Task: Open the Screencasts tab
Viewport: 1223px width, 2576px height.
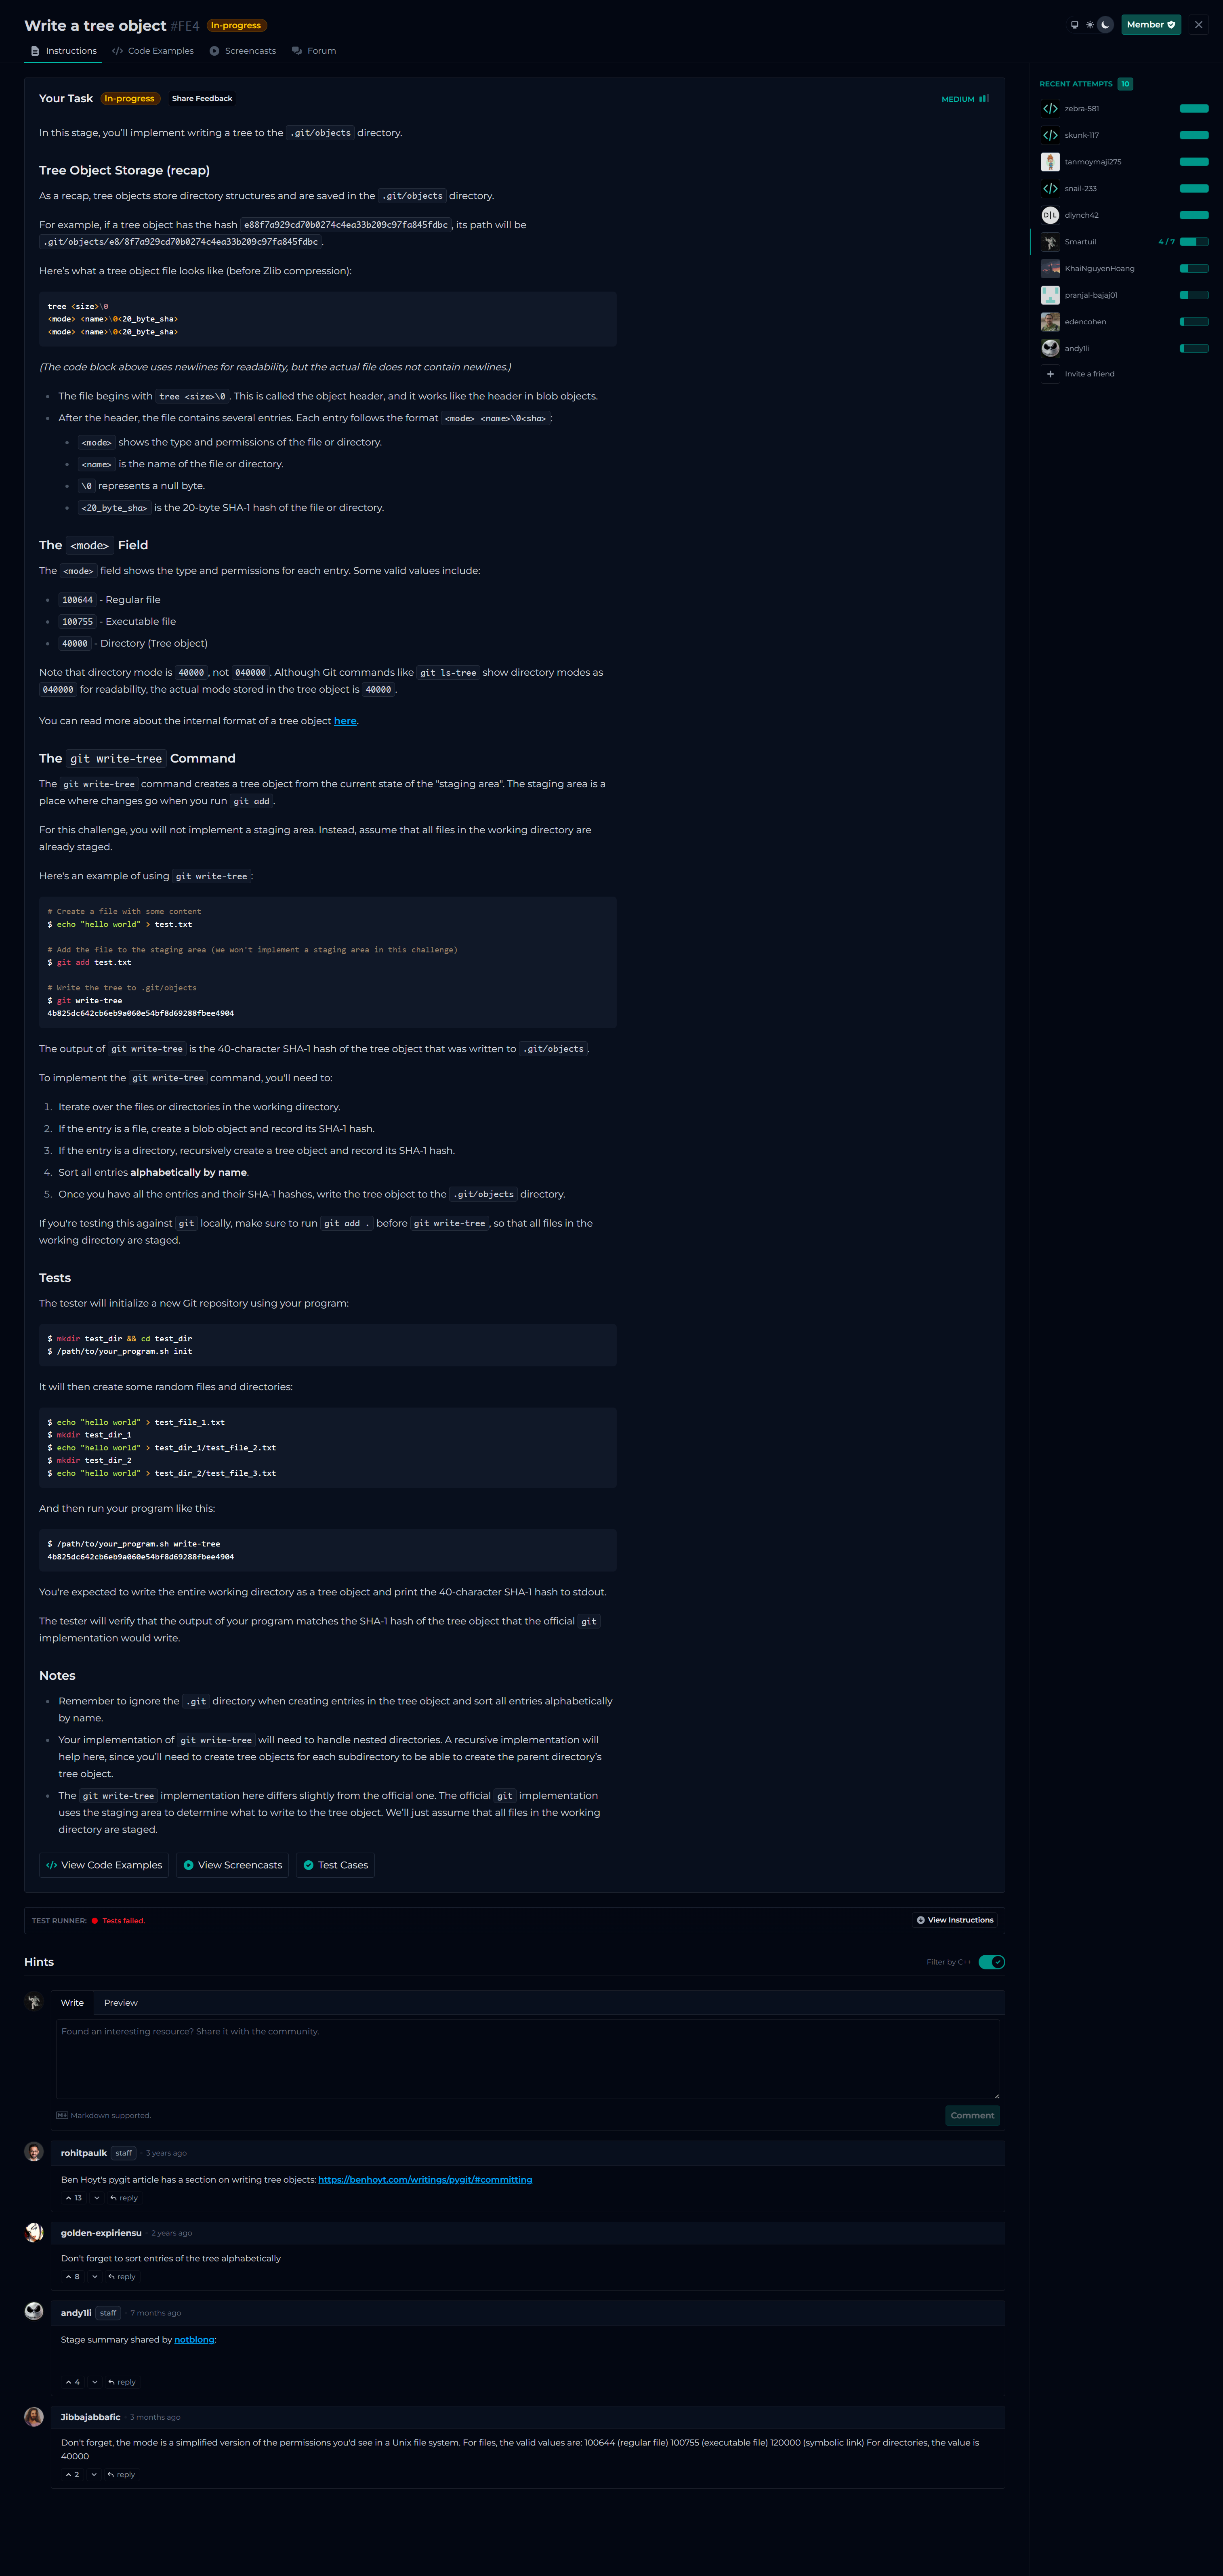Action: [x=243, y=51]
